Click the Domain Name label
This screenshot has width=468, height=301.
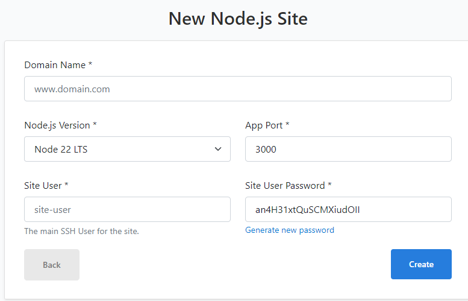coord(58,65)
